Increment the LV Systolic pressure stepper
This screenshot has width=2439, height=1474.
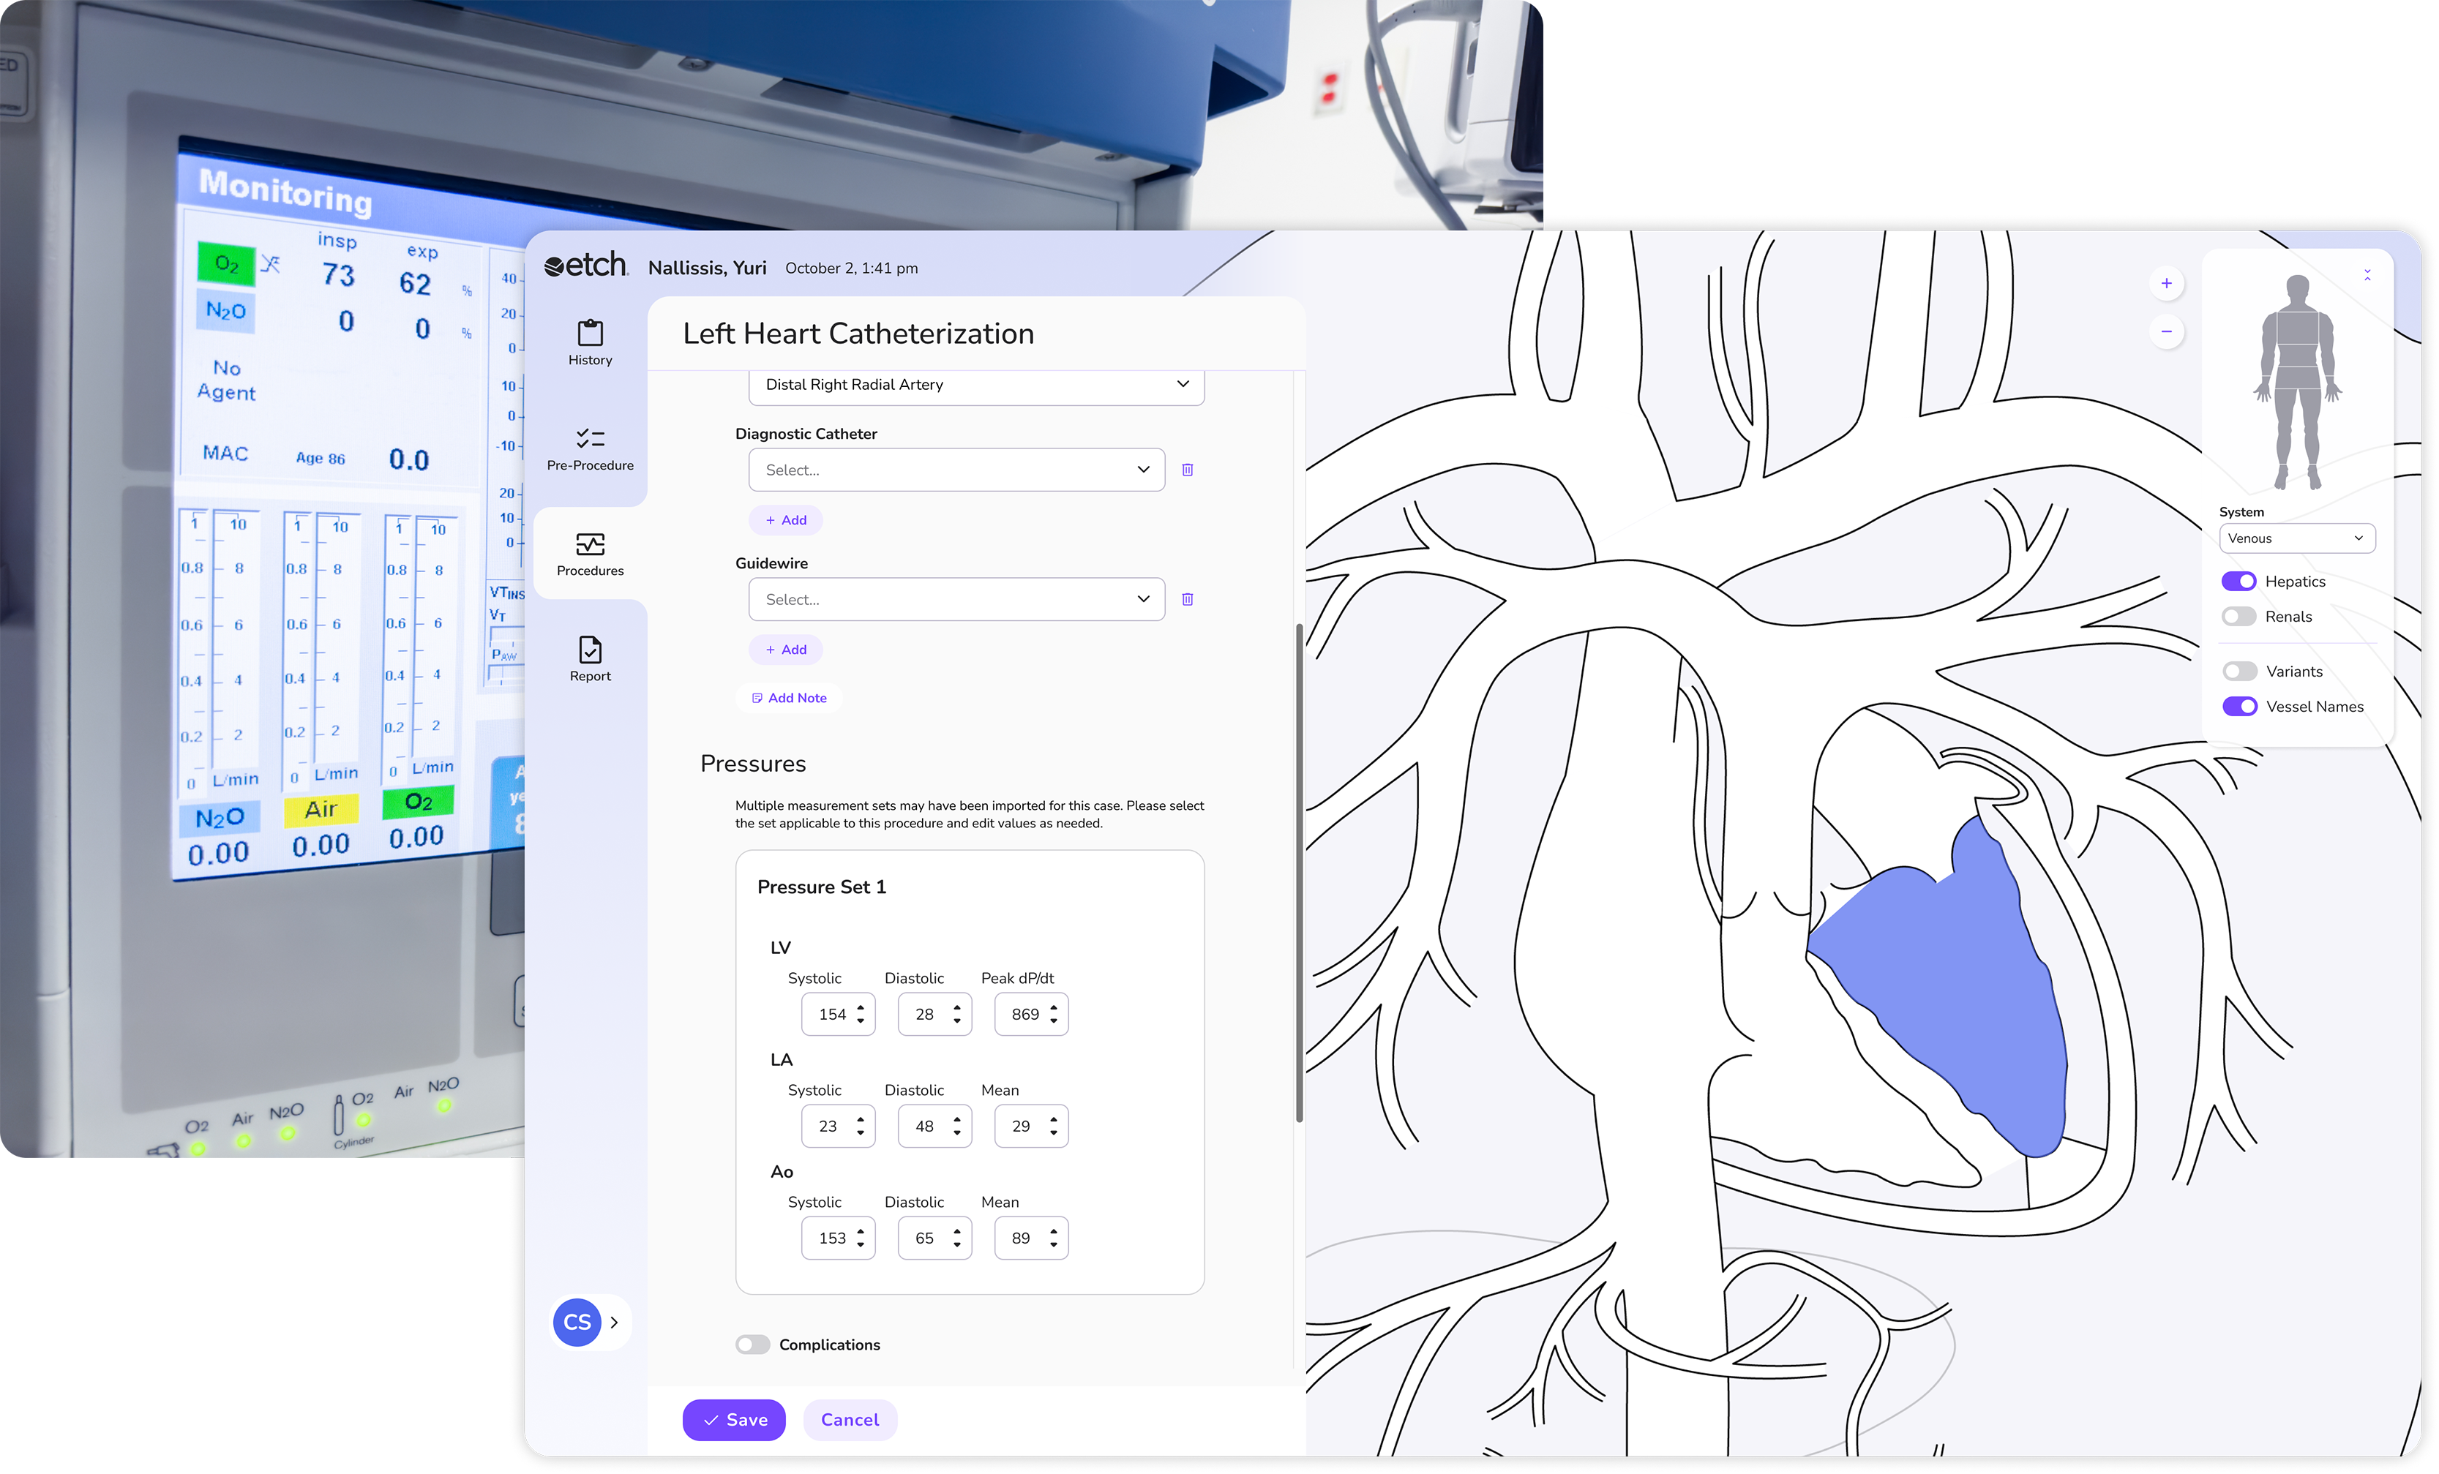(860, 1007)
